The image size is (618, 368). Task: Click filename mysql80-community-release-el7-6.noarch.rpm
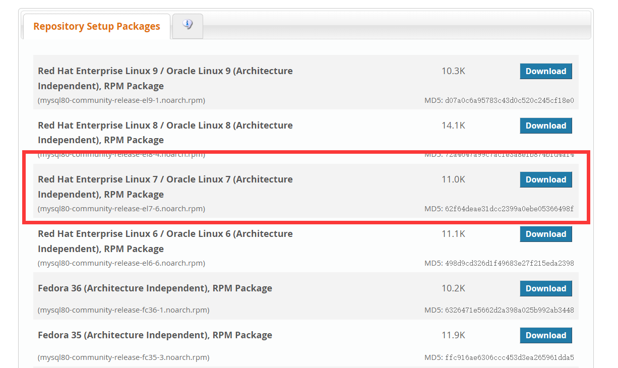coord(121,209)
